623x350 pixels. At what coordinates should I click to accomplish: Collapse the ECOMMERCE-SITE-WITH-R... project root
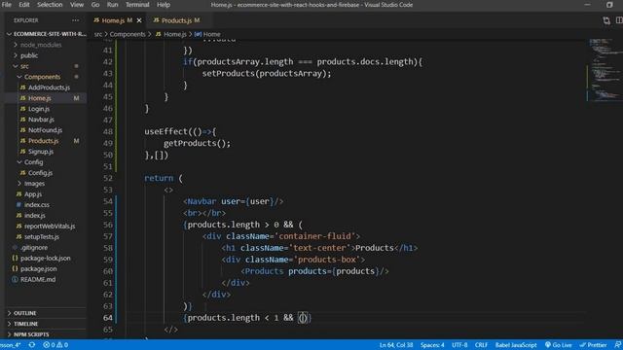point(46,34)
